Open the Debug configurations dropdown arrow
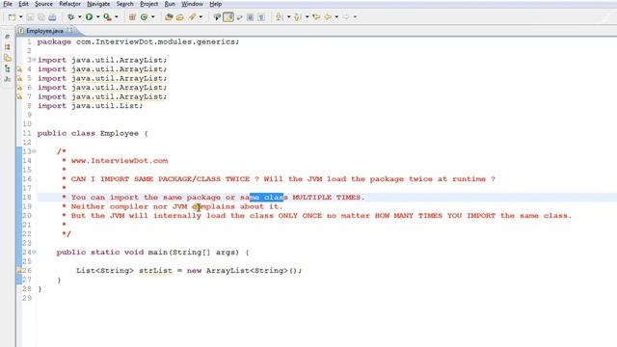This screenshot has height=347, width=617. click(x=79, y=17)
